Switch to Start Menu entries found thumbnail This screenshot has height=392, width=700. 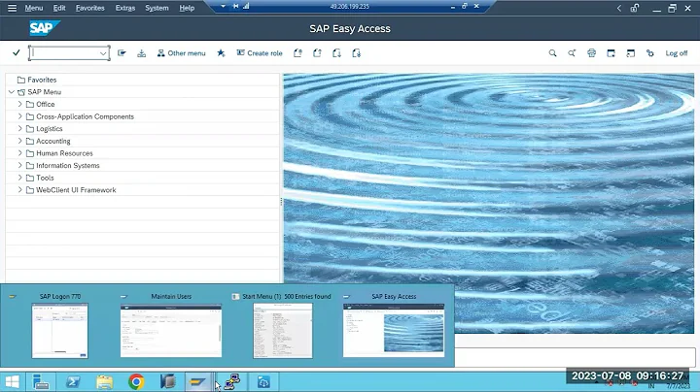[283, 330]
